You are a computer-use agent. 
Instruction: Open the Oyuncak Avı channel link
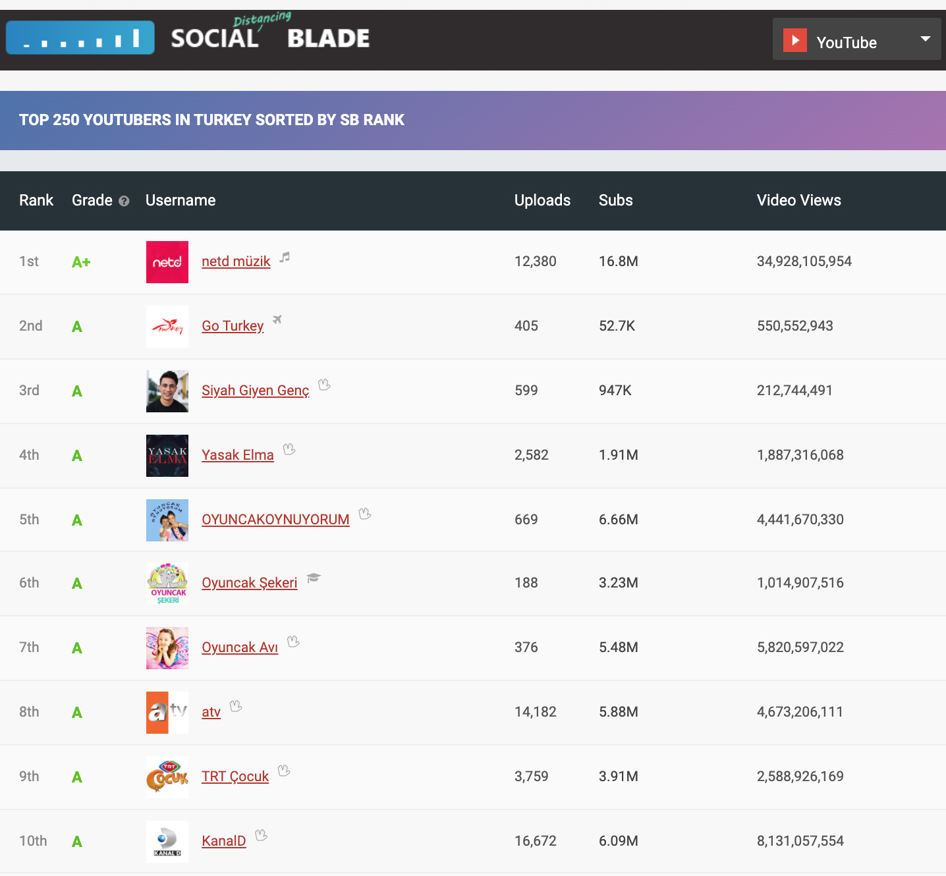[240, 647]
